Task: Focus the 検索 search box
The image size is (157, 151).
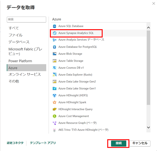Action: coord(26,20)
